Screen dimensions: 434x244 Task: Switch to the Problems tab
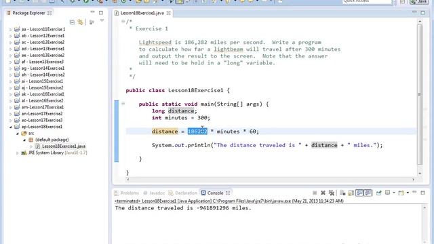click(x=127, y=192)
